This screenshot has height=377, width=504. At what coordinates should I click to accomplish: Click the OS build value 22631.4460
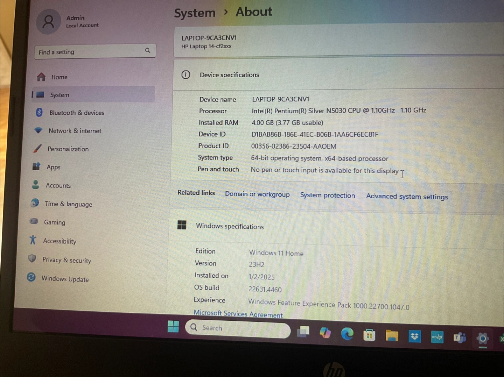click(265, 289)
